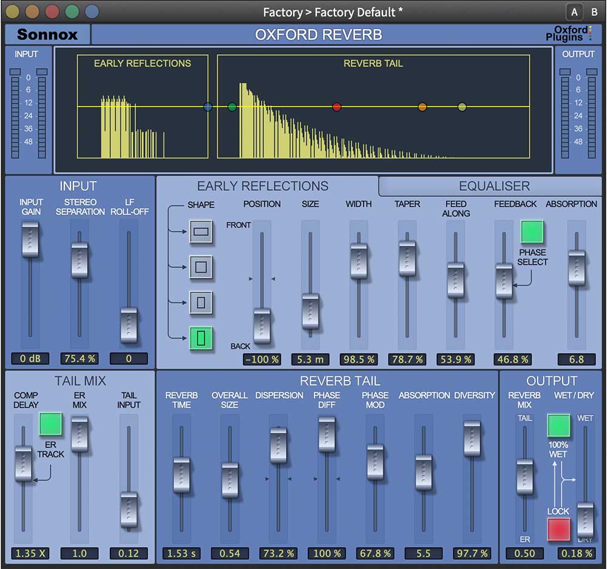Click the Reverb Time 1.53 s field
Screen dimensions: 607x569
tap(181, 553)
